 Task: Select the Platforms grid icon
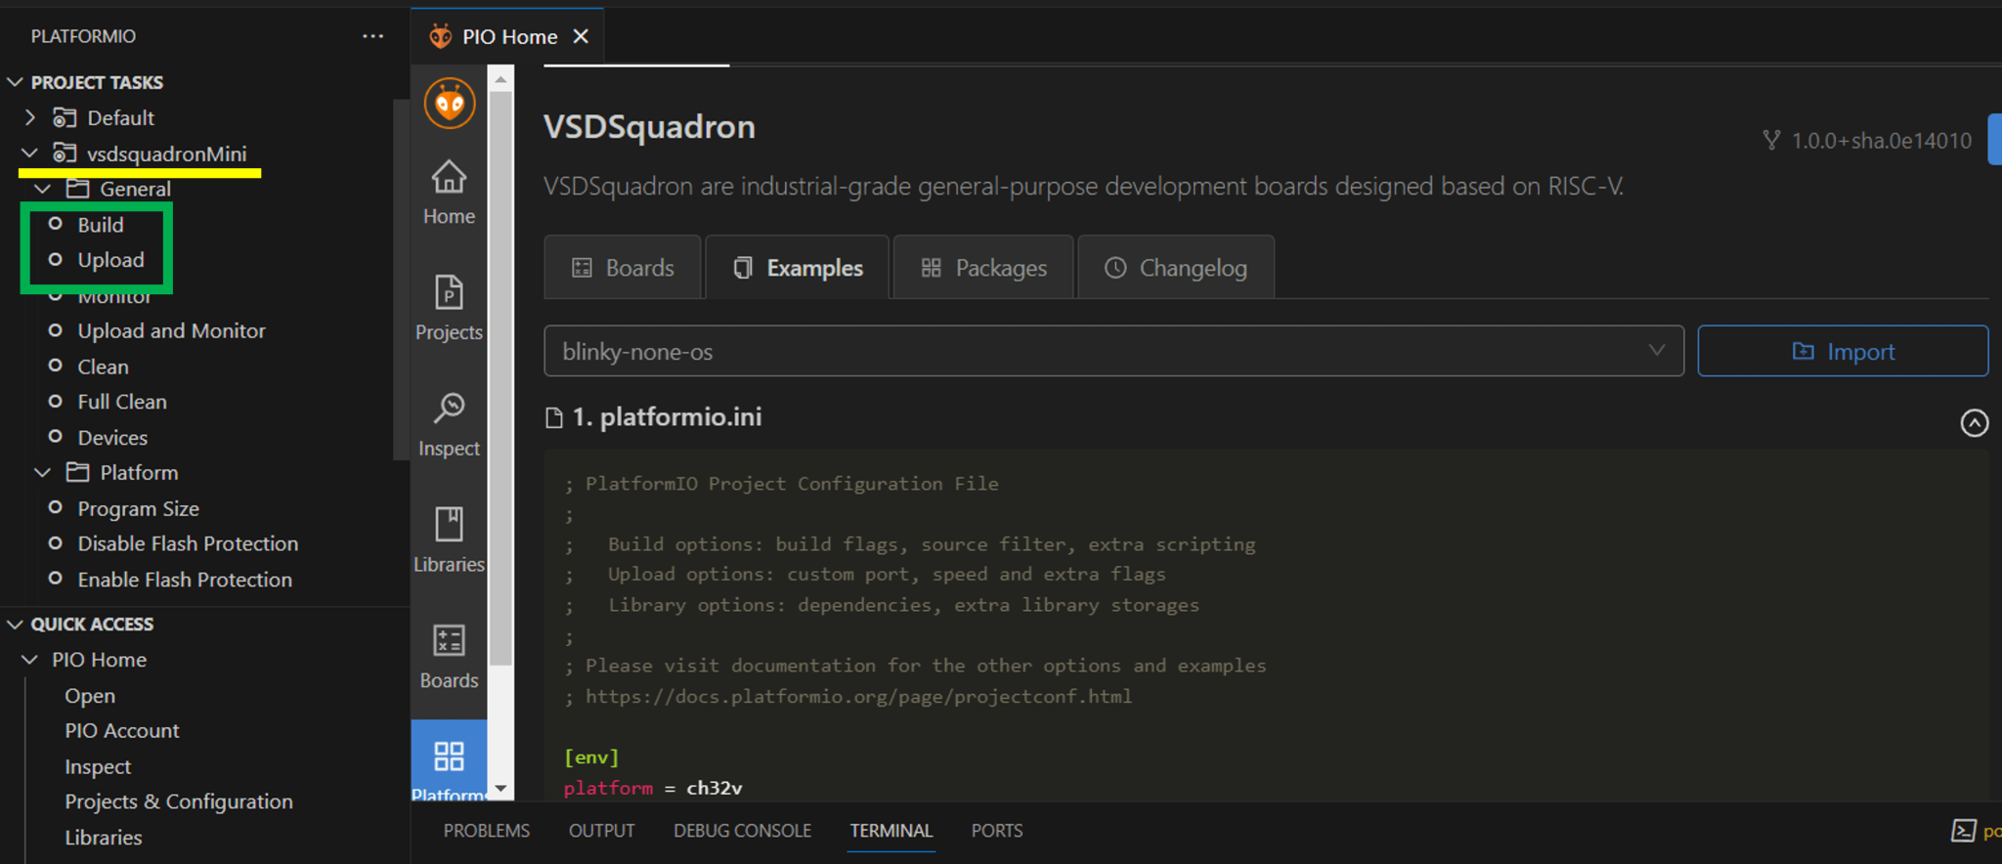(x=449, y=756)
